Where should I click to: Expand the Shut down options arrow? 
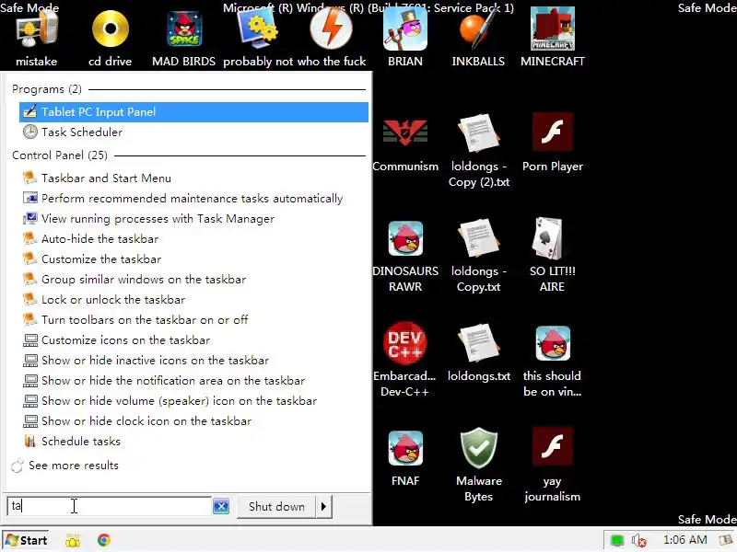tap(323, 507)
